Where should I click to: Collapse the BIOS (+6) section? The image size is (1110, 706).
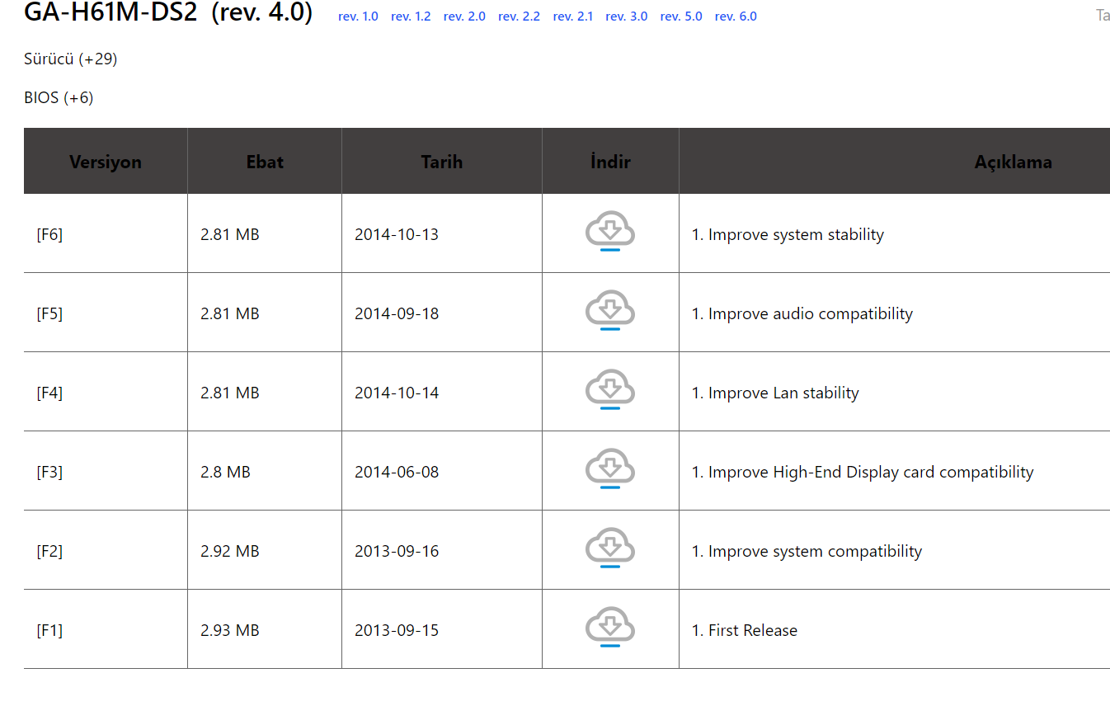[59, 97]
